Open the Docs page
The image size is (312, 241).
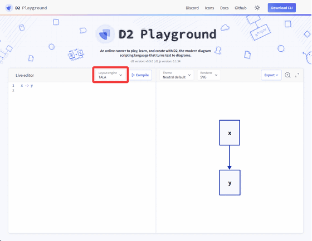click(x=224, y=8)
